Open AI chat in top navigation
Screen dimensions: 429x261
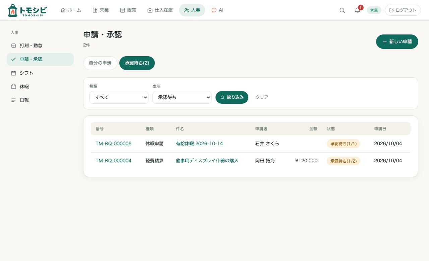pyautogui.click(x=218, y=10)
